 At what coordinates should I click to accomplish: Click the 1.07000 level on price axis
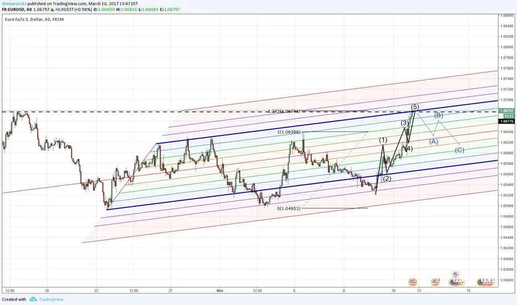(507, 100)
